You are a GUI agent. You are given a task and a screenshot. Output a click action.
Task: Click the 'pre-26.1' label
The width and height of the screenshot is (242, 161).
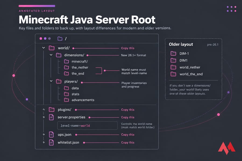pos(213,45)
